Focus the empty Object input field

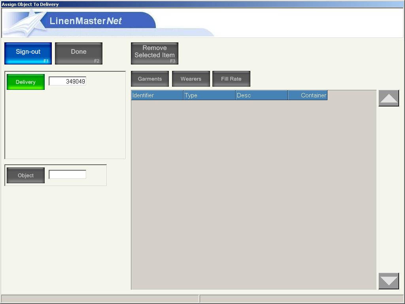pyautogui.click(x=67, y=175)
